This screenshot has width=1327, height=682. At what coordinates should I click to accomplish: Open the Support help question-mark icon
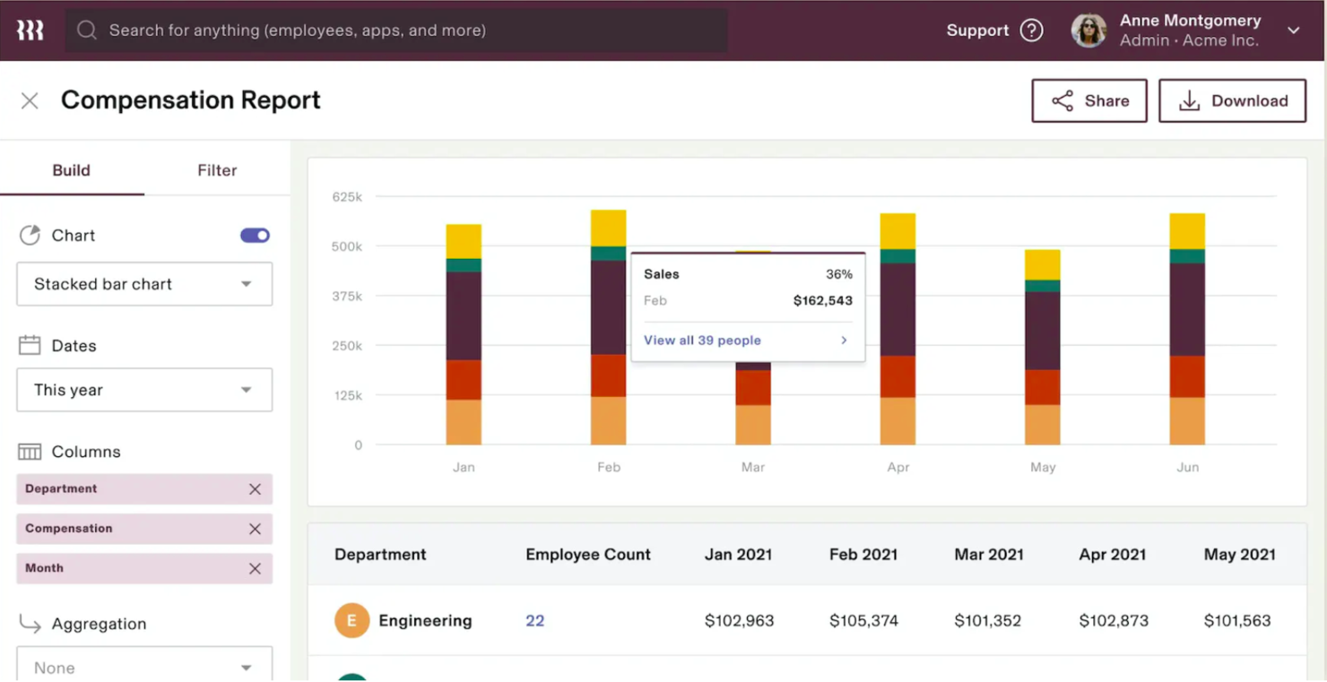[1032, 30]
